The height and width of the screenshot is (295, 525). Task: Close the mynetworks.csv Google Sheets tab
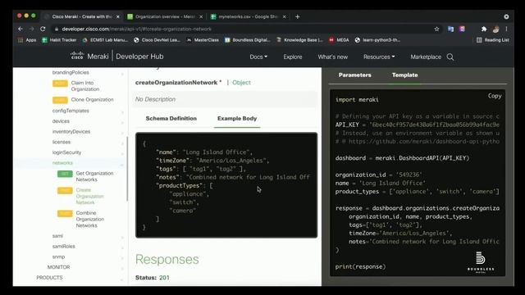tap(285, 16)
